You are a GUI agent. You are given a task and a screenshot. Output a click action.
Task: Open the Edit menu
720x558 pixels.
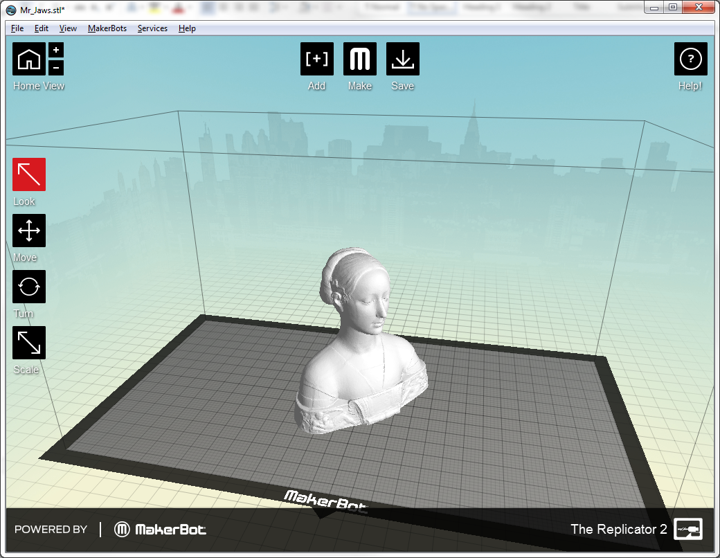pyautogui.click(x=42, y=28)
